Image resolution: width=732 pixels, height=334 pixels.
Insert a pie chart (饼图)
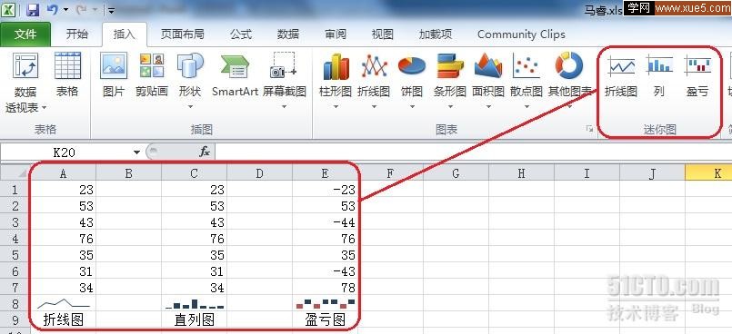pos(412,74)
